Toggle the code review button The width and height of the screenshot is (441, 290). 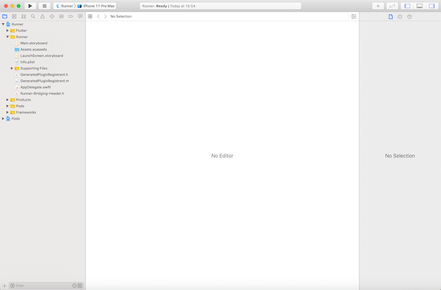(x=392, y=6)
